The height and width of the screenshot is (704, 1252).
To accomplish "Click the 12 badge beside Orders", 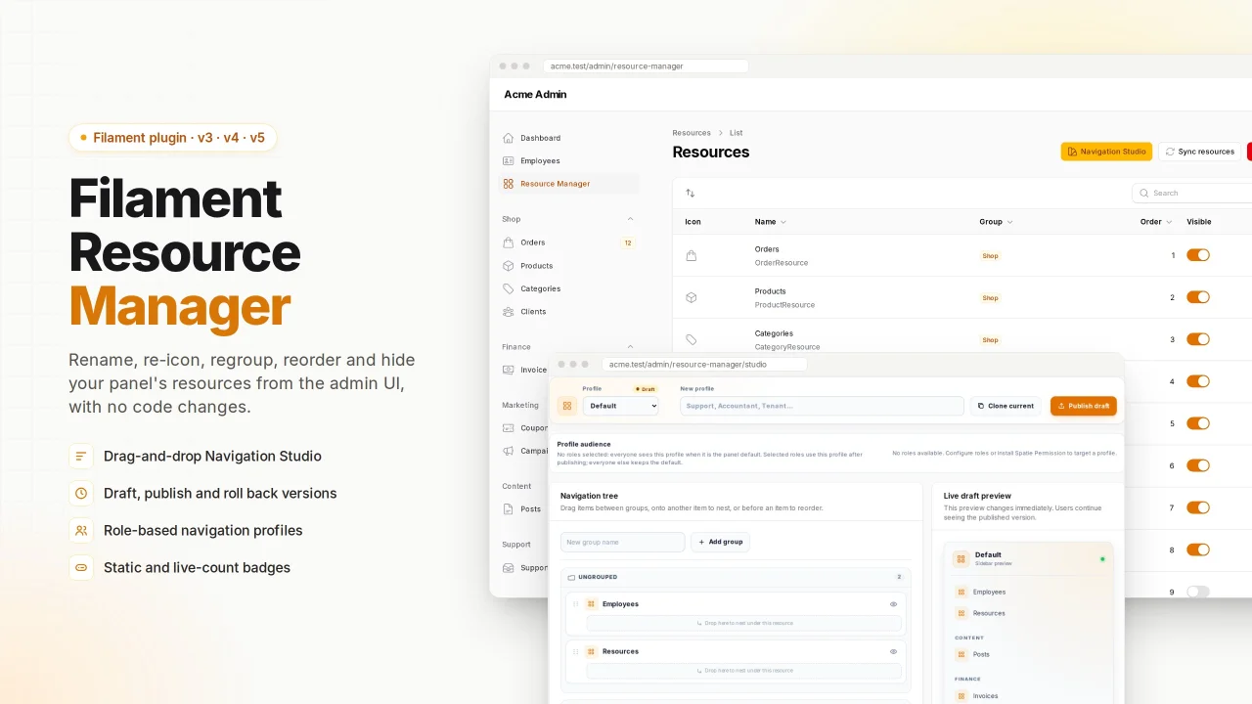I will pos(628,242).
